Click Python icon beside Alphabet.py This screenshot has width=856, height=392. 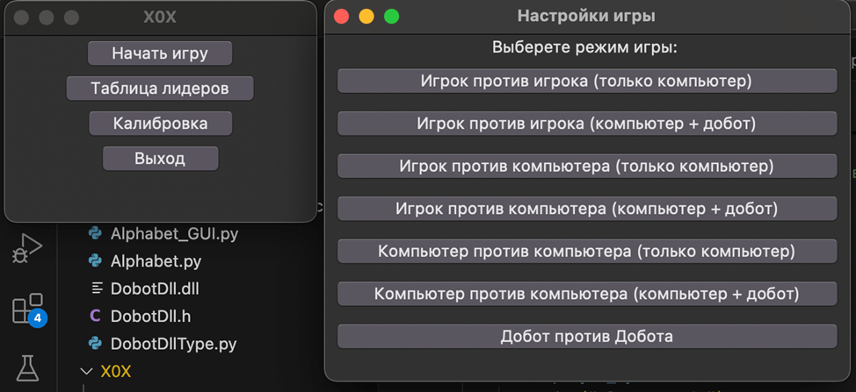[x=96, y=260]
